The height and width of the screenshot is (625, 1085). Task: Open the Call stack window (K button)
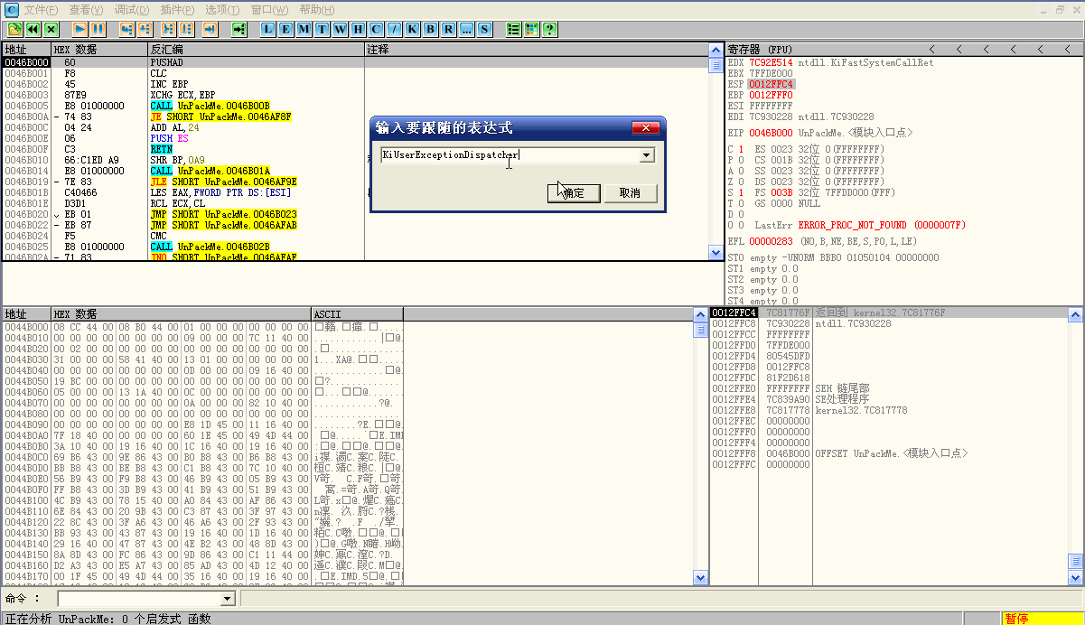pyautogui.click(x=412, y=29)
